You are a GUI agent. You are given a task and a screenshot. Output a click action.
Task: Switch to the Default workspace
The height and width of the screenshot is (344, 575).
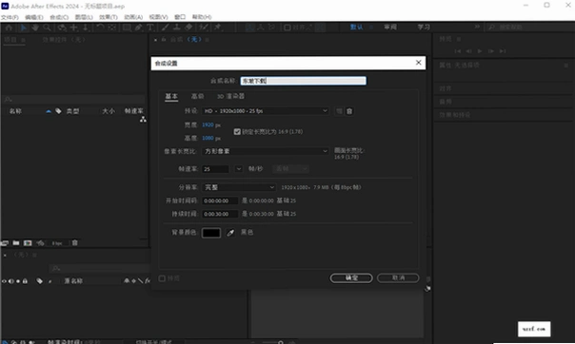tap(356, 28)
